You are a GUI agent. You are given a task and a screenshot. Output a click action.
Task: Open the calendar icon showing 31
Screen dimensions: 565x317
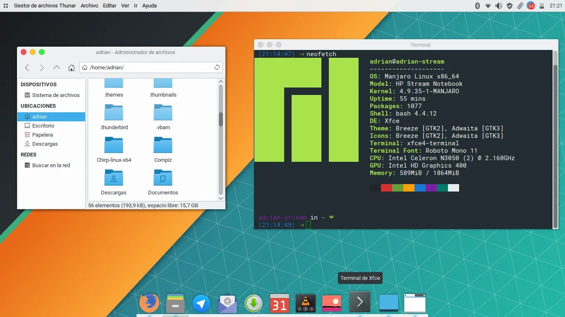[280, 304]
